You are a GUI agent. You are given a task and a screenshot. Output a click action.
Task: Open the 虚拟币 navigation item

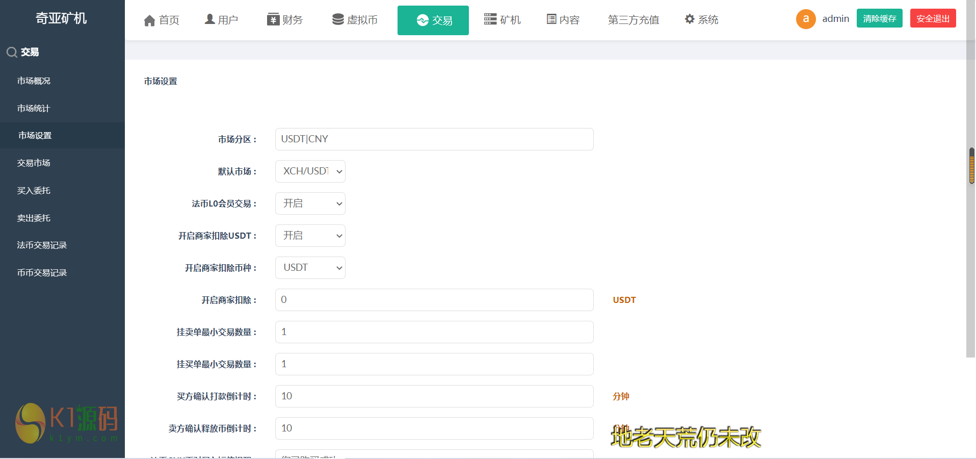355,20
